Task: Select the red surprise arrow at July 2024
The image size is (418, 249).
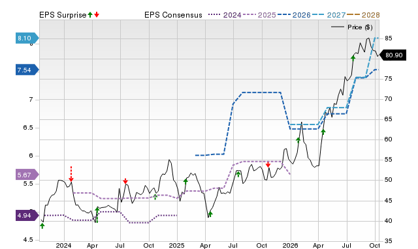Action: click(x=125, y=181)
